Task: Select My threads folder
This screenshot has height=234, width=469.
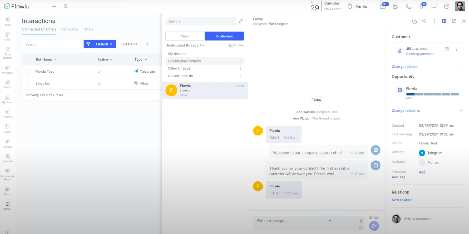Action: 205,54
